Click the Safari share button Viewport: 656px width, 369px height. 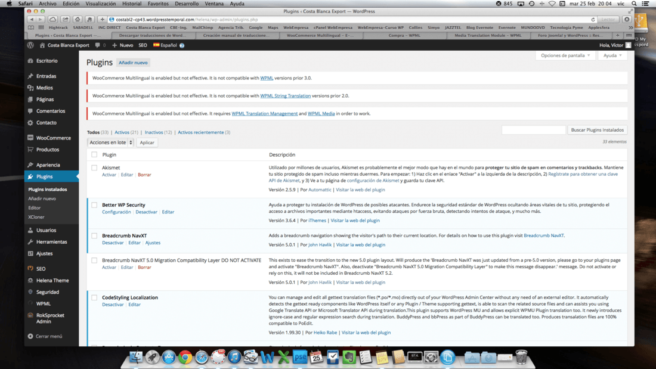tap(65, 19)
